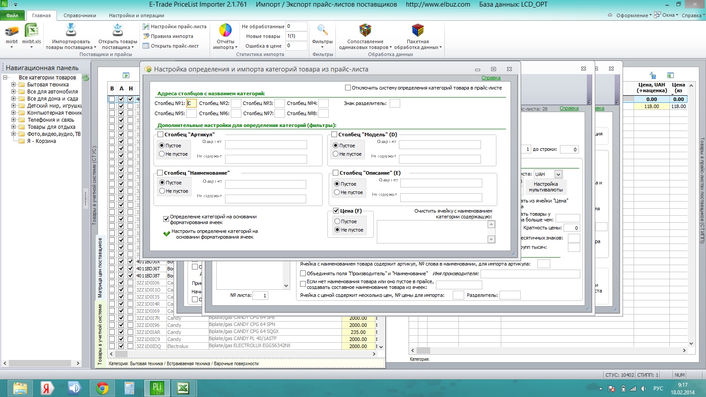The image size is (706, 397).
Task: Open the Справка dropdown beside Окна
Action: (x=693, y=15)
